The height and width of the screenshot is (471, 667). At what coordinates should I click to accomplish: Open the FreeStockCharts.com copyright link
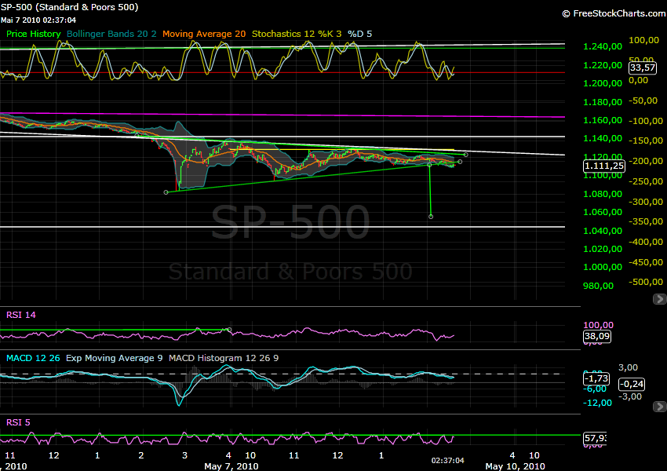(614, 13)
